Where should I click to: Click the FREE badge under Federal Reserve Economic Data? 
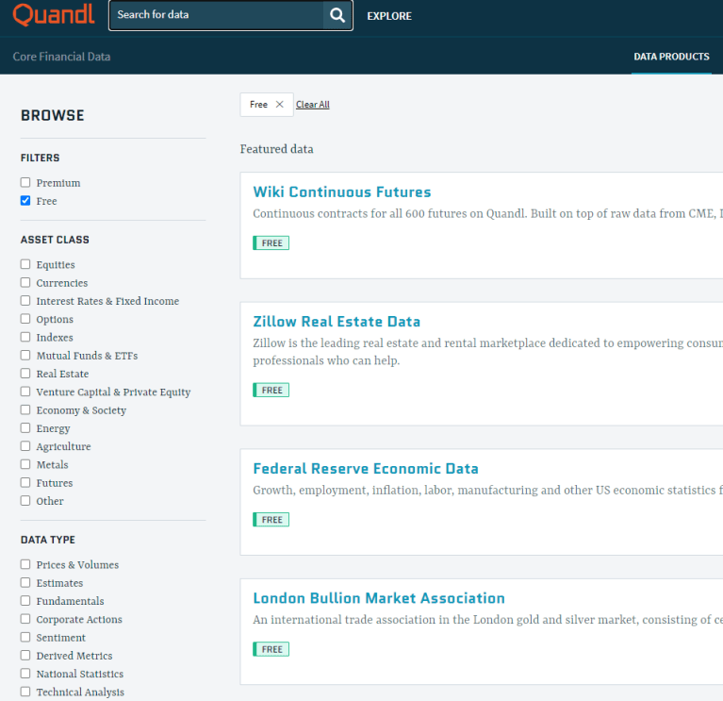[x=271, y=520]
